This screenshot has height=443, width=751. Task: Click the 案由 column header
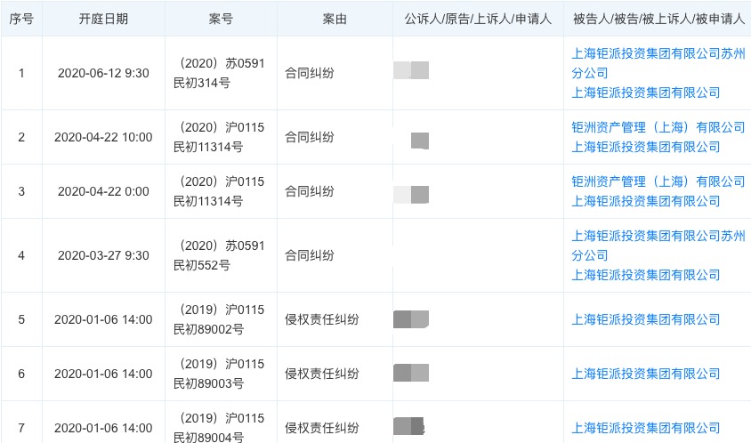(335, 18)
